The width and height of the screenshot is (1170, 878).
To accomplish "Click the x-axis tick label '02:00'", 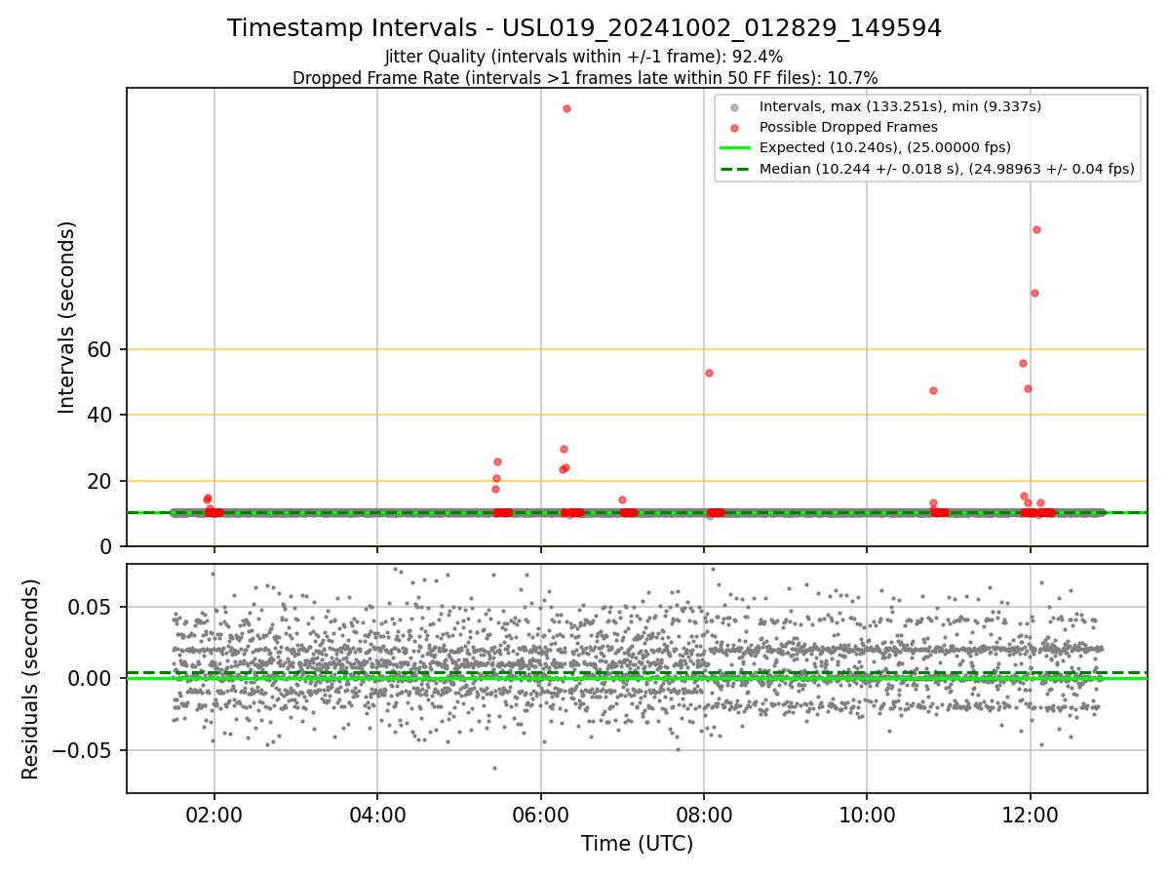I will click(x=214, y=816).
